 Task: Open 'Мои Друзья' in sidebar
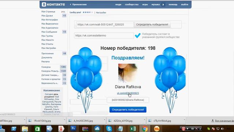click(x=47, y=15)
